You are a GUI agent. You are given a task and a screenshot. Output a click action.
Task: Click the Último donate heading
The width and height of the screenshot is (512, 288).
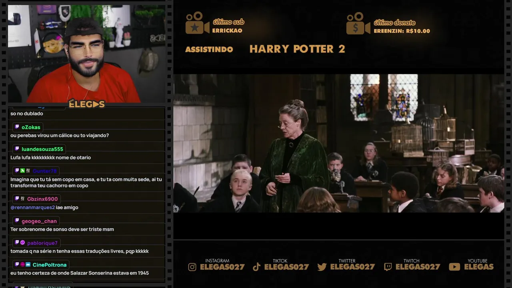[x=394, y=23]
